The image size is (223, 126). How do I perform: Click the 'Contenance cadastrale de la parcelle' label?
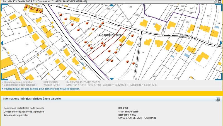pos(24,112)
